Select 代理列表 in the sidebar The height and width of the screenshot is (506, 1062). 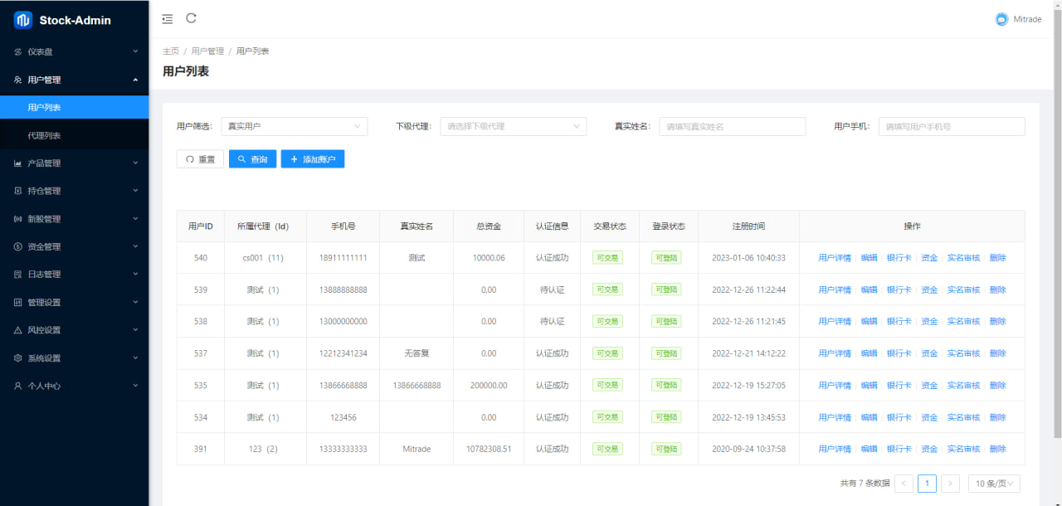45,135
